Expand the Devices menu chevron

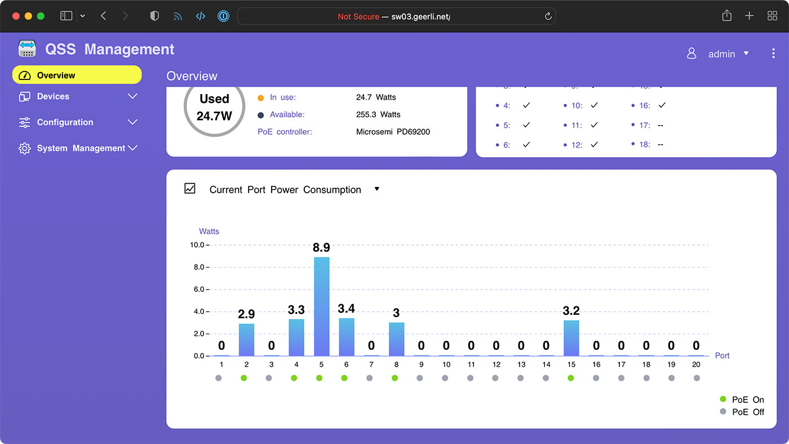coord(132,96)
